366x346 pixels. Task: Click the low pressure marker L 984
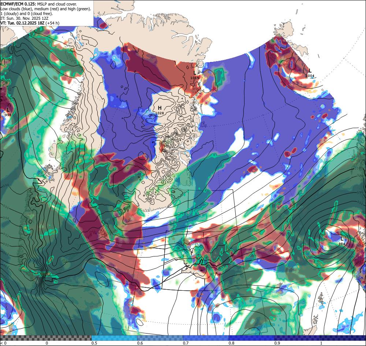coord(342,241)
